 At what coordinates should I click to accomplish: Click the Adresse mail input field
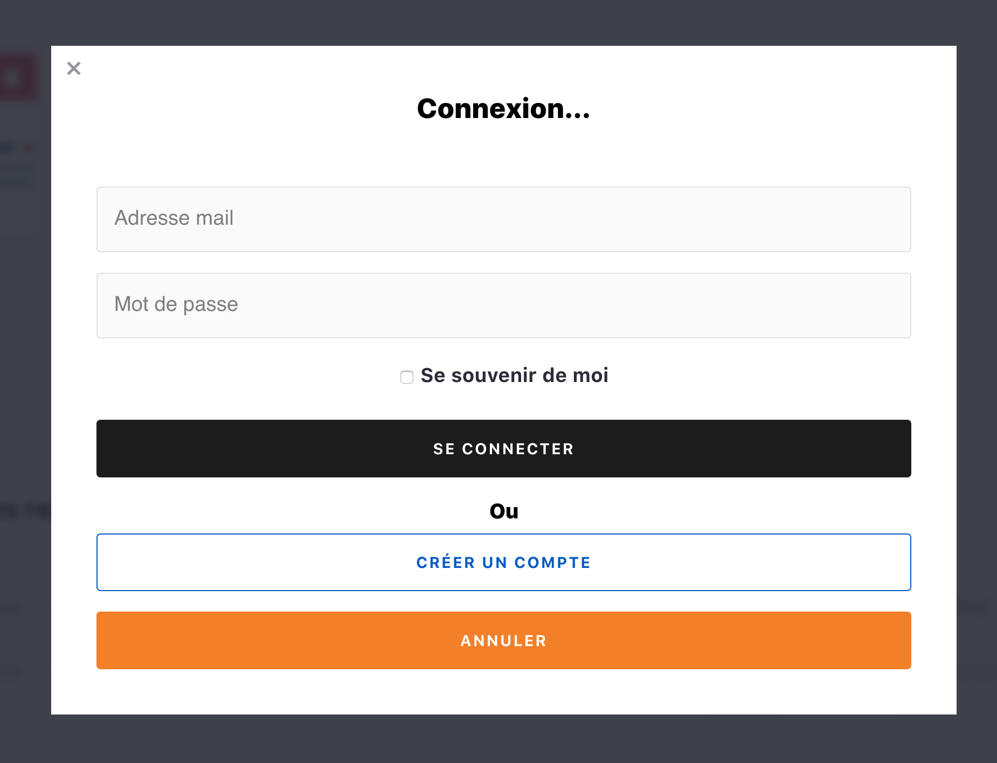pyautogui.click(x=503, y=219)
